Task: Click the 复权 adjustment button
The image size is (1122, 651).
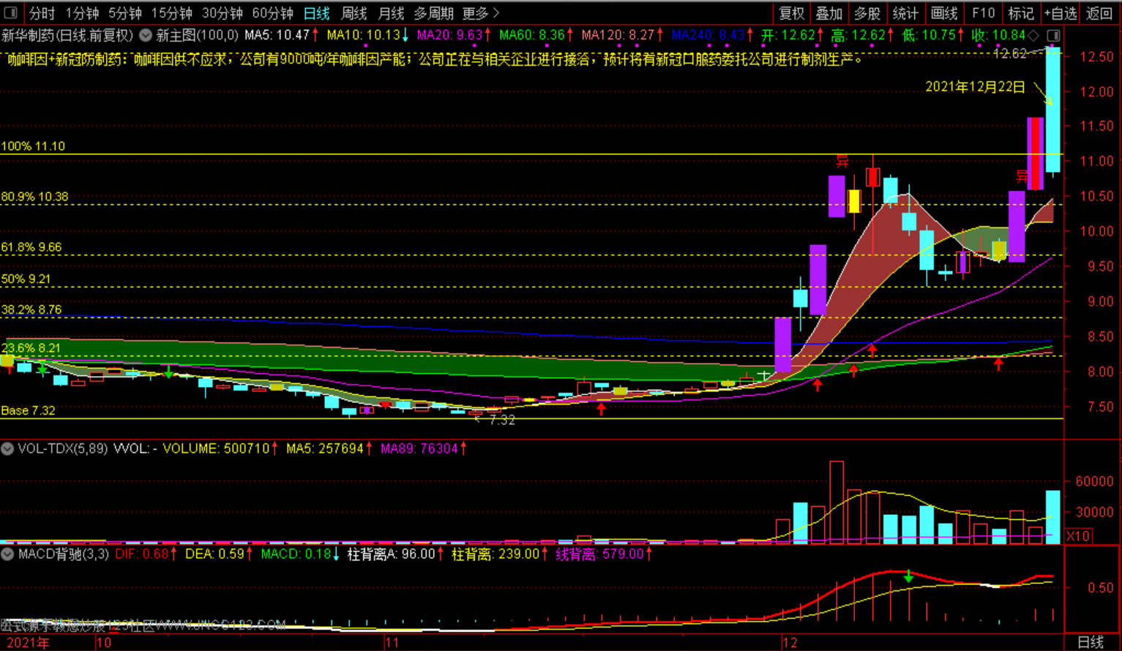Action: coord(791,13)
